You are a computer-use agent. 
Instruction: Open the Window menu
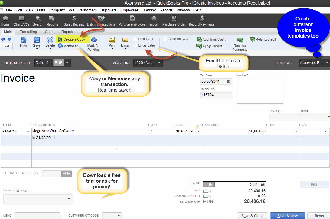coord(183,10)
